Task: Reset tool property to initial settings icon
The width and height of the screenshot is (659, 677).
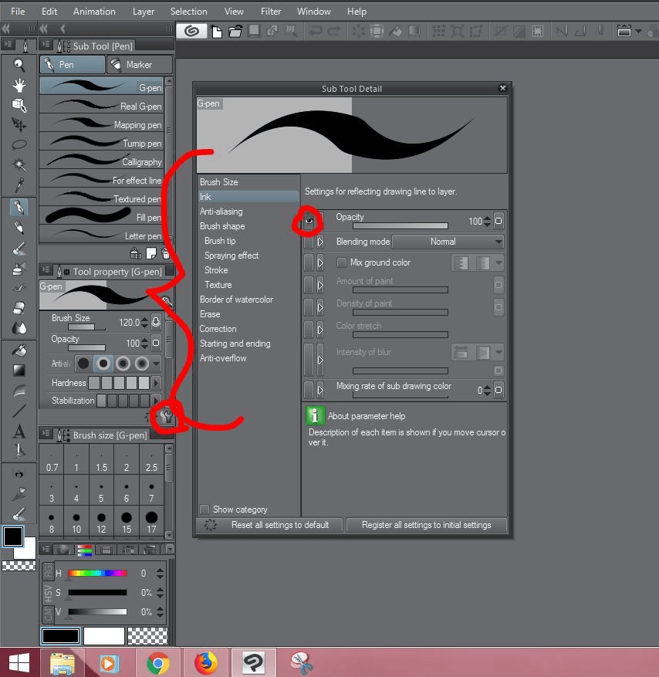Action: 149,417
